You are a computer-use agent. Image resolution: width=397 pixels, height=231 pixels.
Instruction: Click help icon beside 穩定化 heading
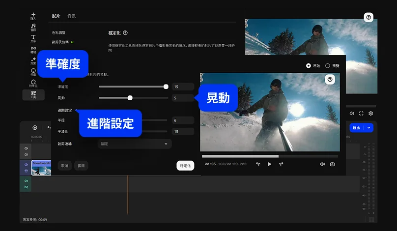tap(125, 32)
